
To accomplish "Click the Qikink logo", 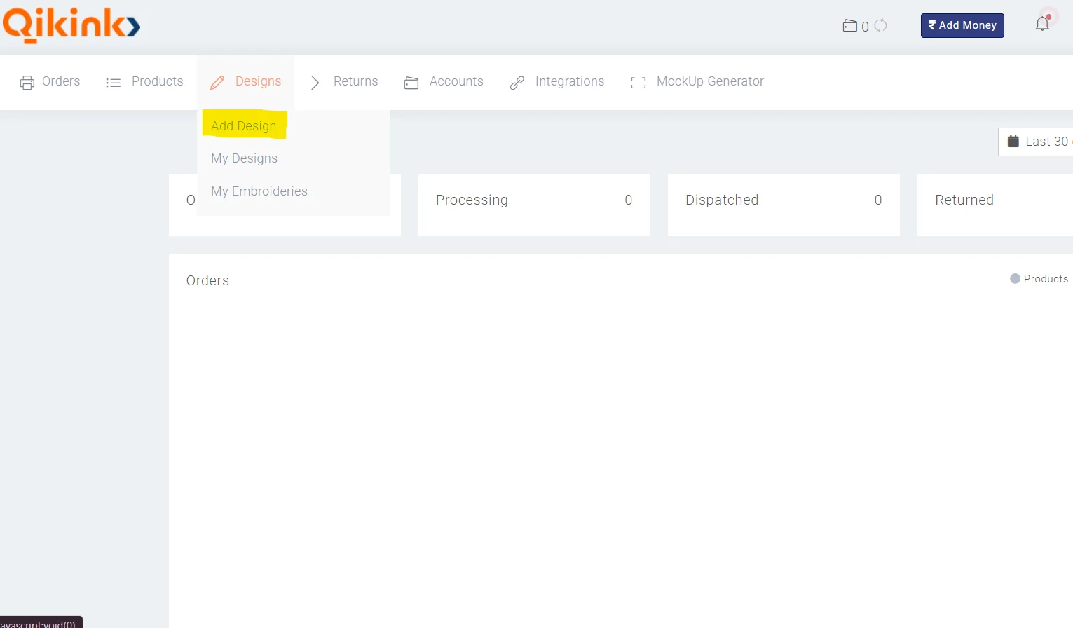I will [x=71, y=25].
